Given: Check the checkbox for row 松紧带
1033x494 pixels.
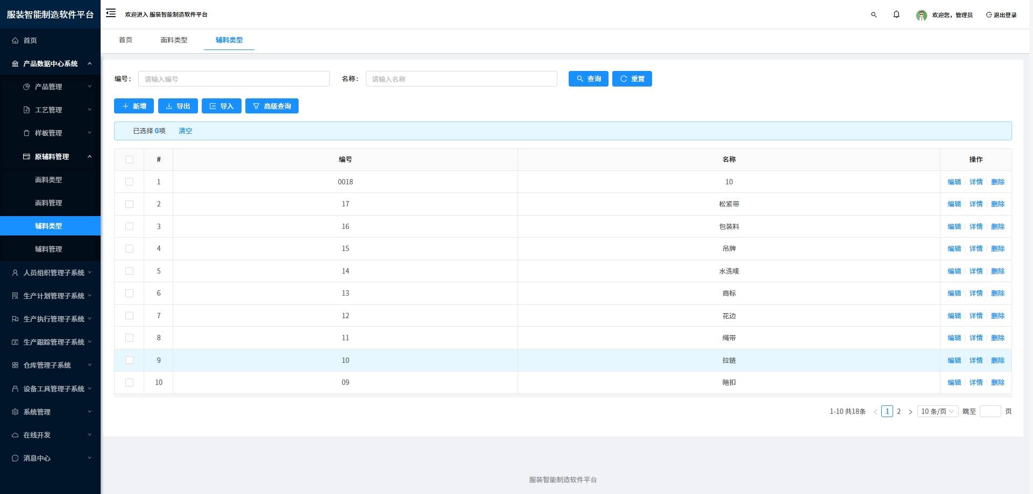Looking at the screenshot, I should [x=129, y=204].
